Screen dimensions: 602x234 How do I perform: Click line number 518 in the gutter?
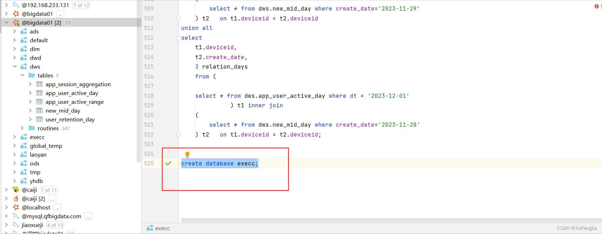pos(149,96)
